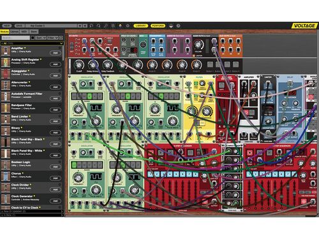319x239 pixels.
Task: Click the next preset arrow button
Action: coord(85,25)
